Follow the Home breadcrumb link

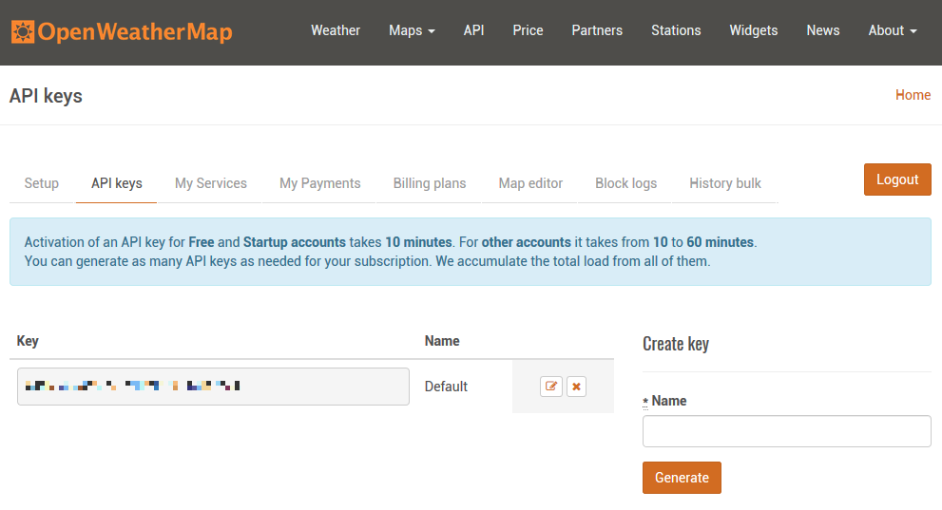(x=913, y=95)
